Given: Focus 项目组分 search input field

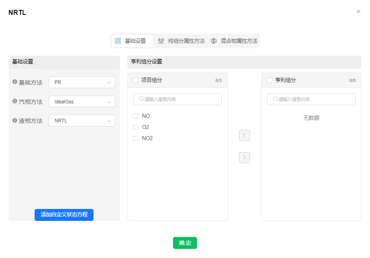Looking at the screenshot, I should (x=177, y=99).
